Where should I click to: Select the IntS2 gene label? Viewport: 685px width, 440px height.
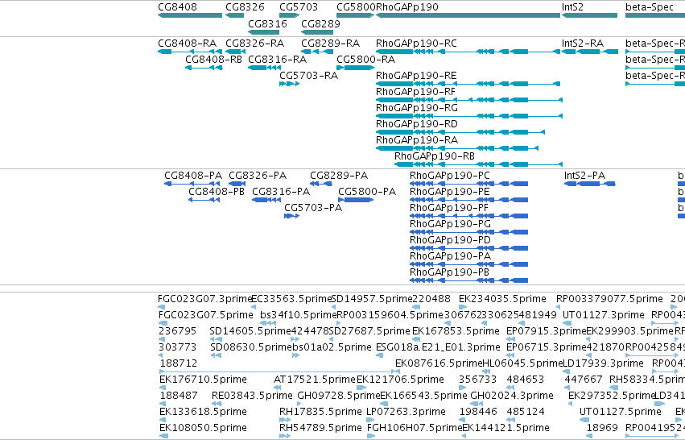pos(572,7)
